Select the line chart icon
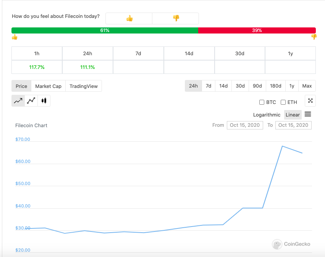This screenshot has height=257, width=325. pos(18,101)
